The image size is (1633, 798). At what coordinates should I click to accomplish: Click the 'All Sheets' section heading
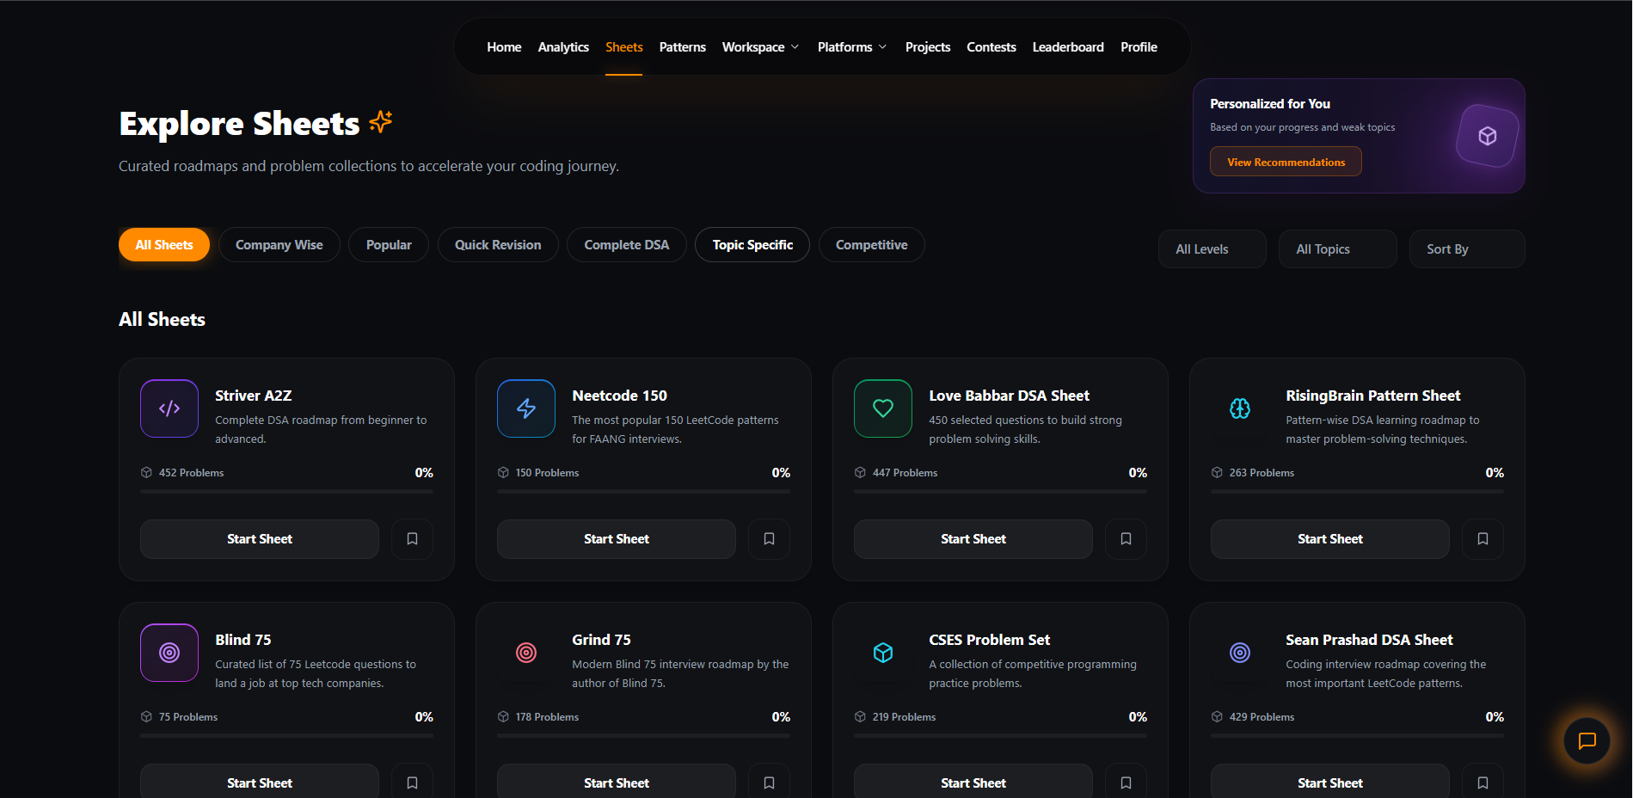[162, 319]
